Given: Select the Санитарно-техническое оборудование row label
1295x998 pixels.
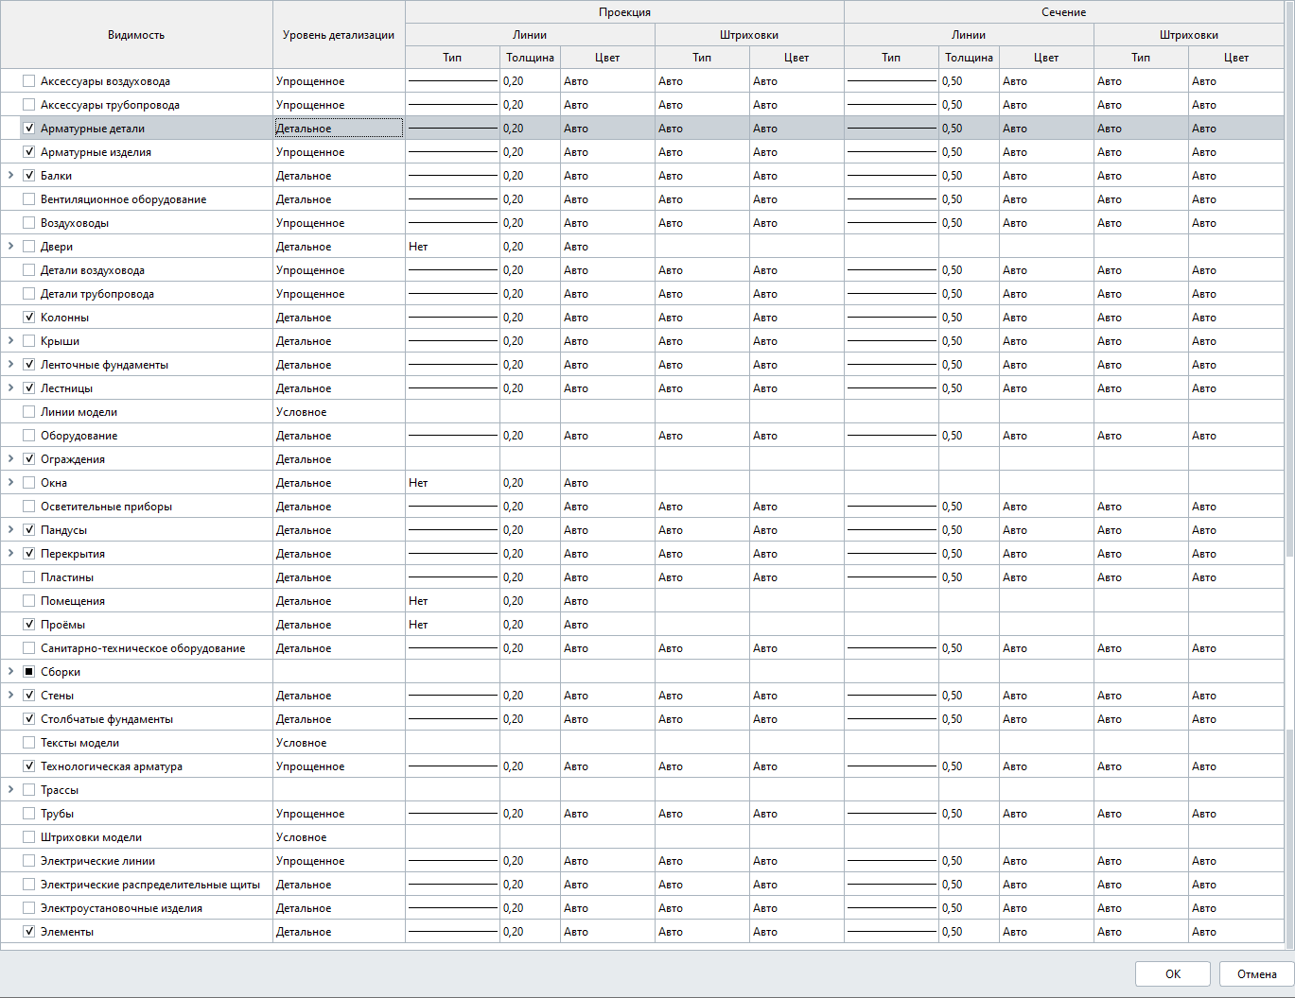Looking at the screenshot, I should [143, 648].
